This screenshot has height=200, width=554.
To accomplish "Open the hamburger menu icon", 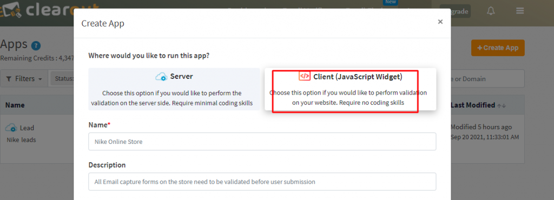I will [x=520, y=11].
